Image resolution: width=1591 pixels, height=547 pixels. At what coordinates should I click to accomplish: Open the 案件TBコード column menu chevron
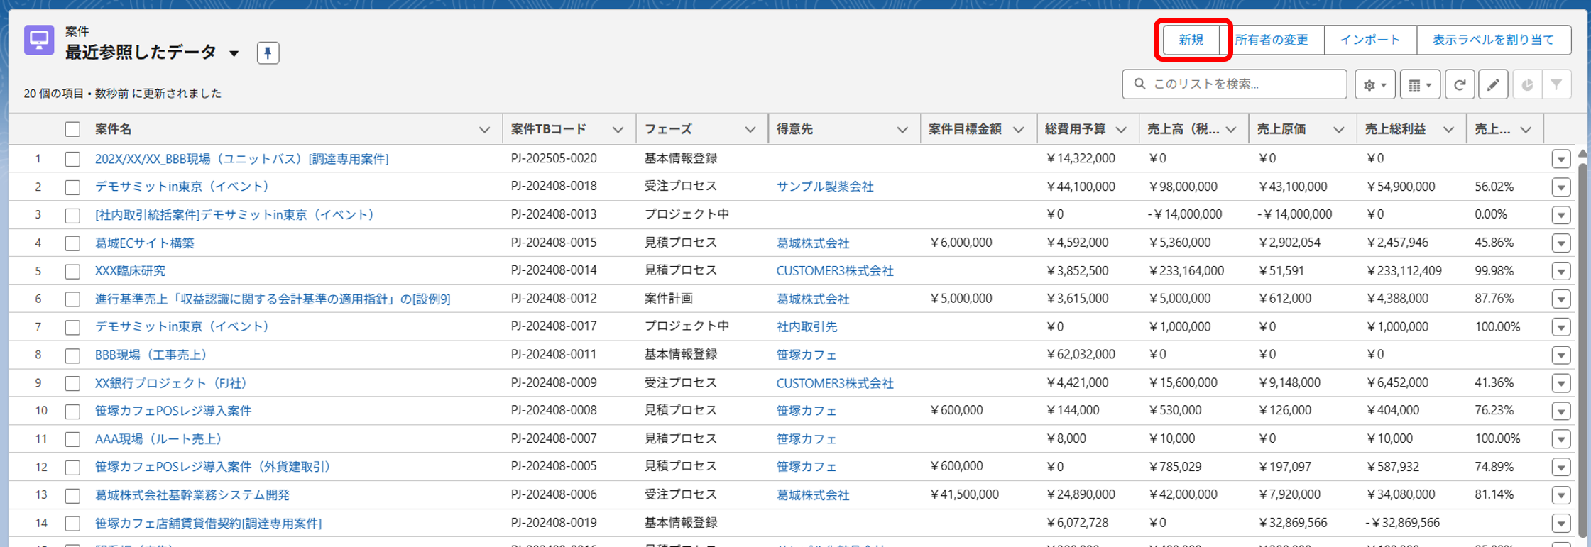pos(618,130)
